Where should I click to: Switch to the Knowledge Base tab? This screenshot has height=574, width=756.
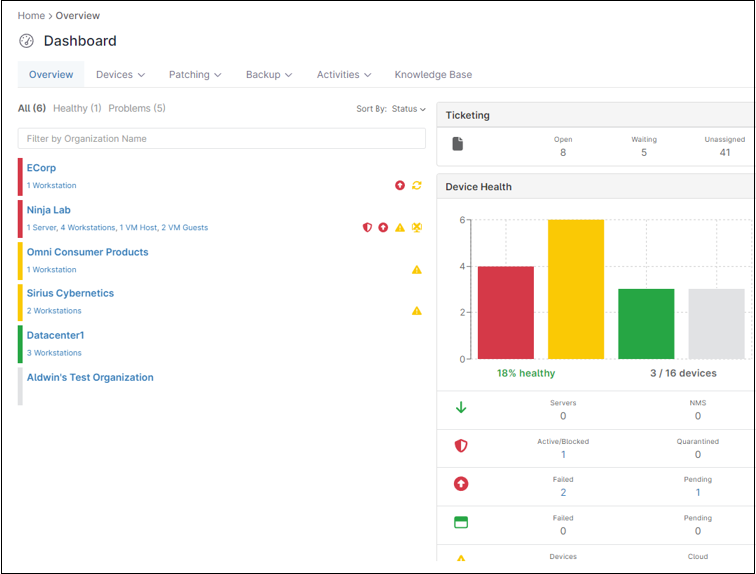433,75
